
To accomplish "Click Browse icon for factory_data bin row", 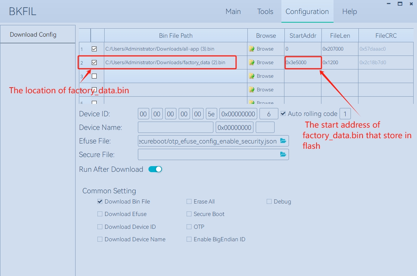I will [252, 62].
